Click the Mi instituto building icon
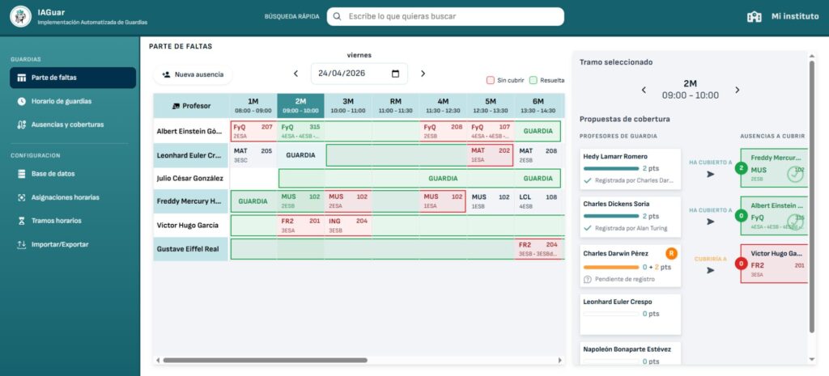 pos(754,17)
